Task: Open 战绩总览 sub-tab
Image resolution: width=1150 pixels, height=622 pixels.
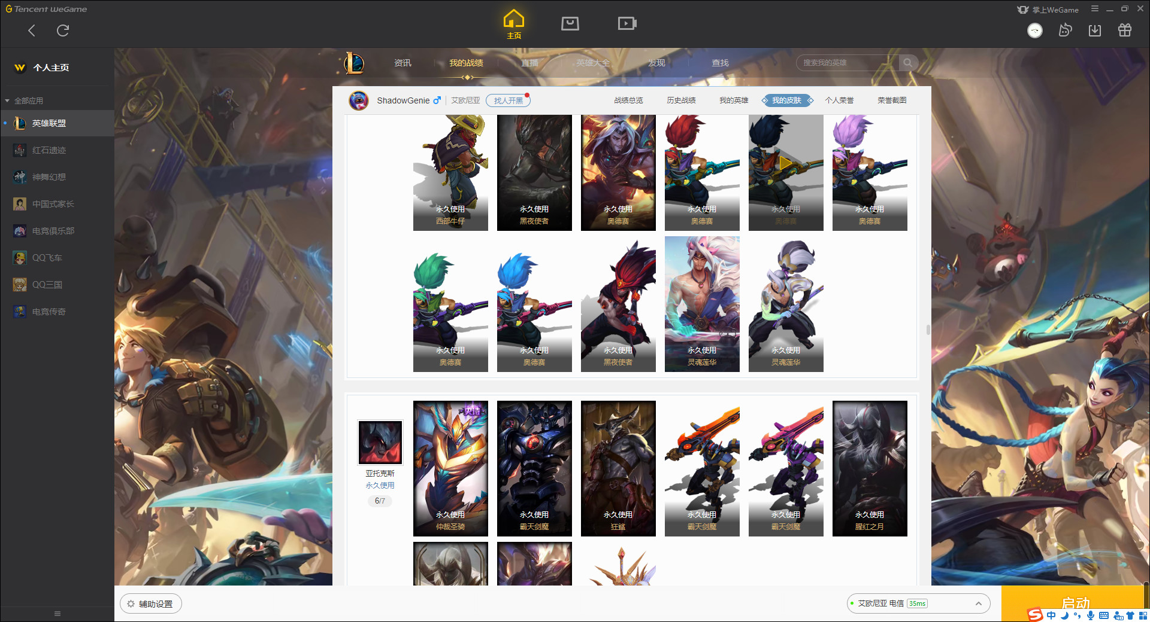Action: point(628,100)
